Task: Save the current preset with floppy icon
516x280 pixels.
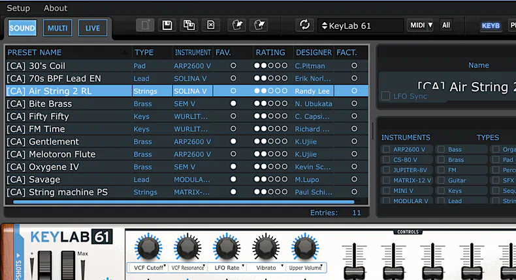Action: click(x=167, y=25)
